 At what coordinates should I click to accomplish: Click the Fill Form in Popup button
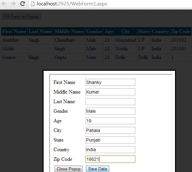click(21, 16)
